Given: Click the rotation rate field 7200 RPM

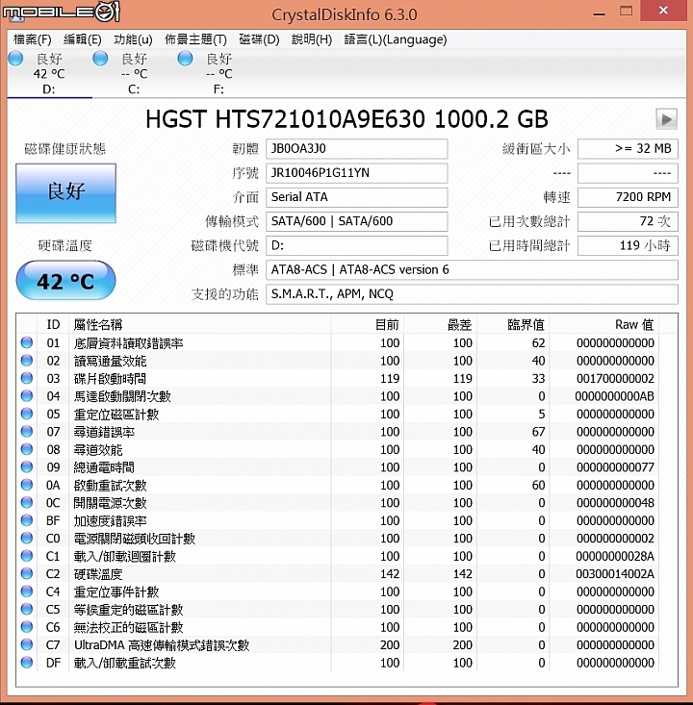Looking at the screenshot, I should 628,197.
